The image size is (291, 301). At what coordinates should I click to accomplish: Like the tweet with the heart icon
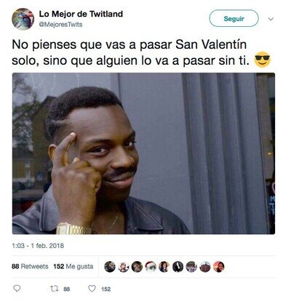(92, 289)
